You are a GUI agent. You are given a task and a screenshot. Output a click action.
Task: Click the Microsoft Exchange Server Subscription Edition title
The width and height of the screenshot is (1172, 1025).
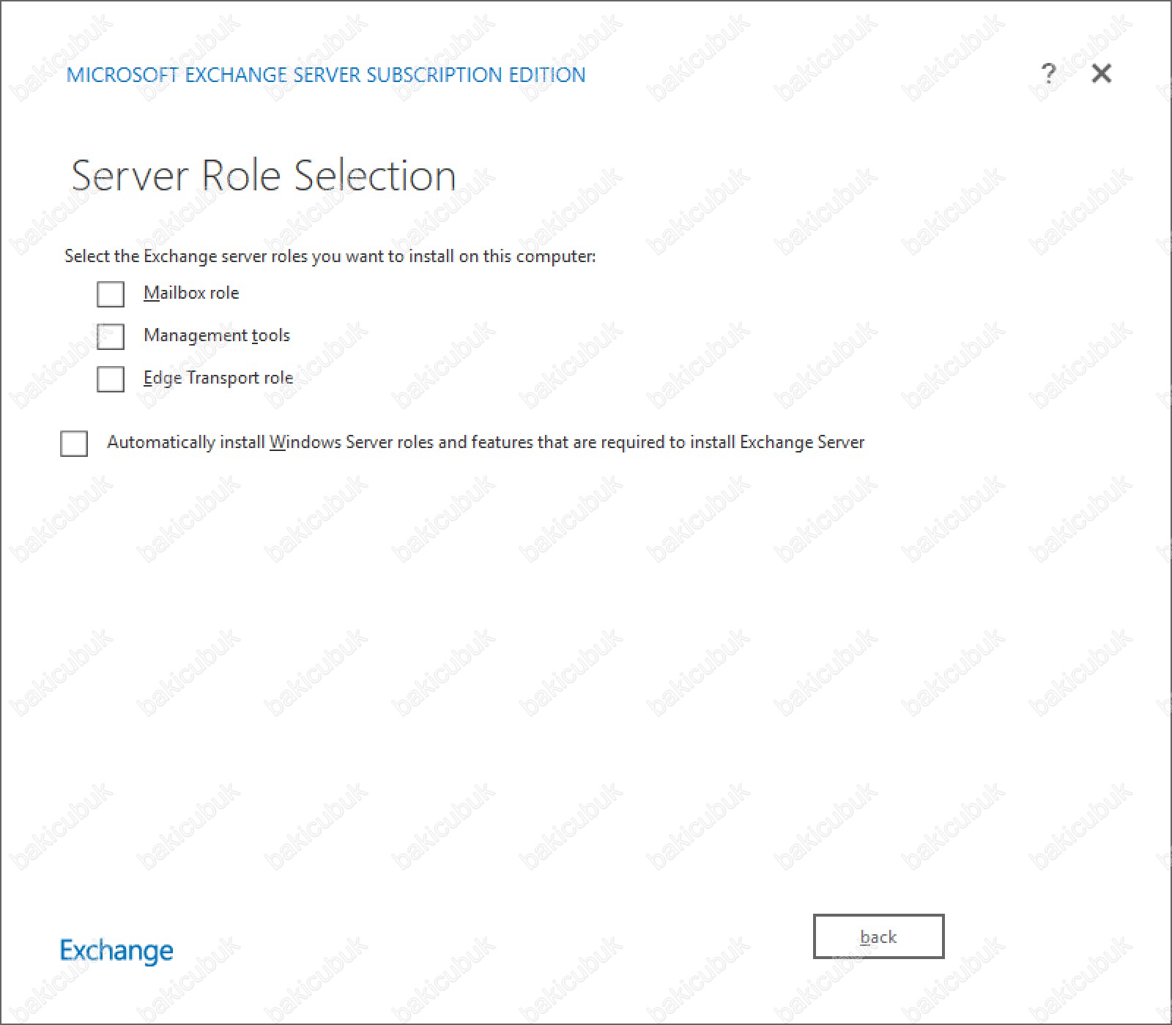click(326, 75)
